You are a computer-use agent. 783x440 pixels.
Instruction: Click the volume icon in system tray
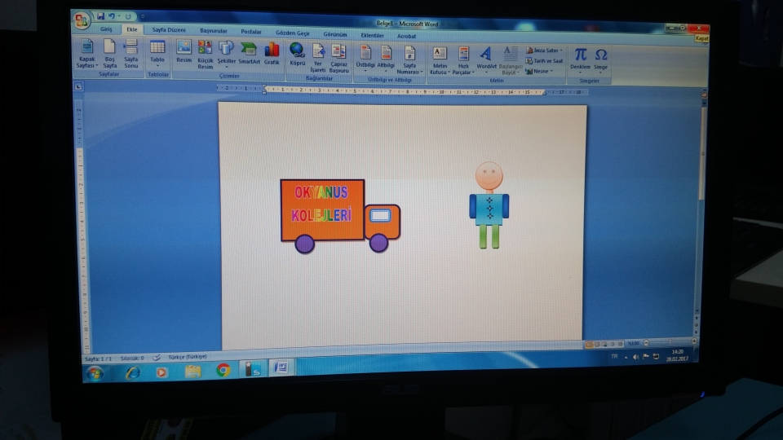pyautogui.click(x=635, y=357)
